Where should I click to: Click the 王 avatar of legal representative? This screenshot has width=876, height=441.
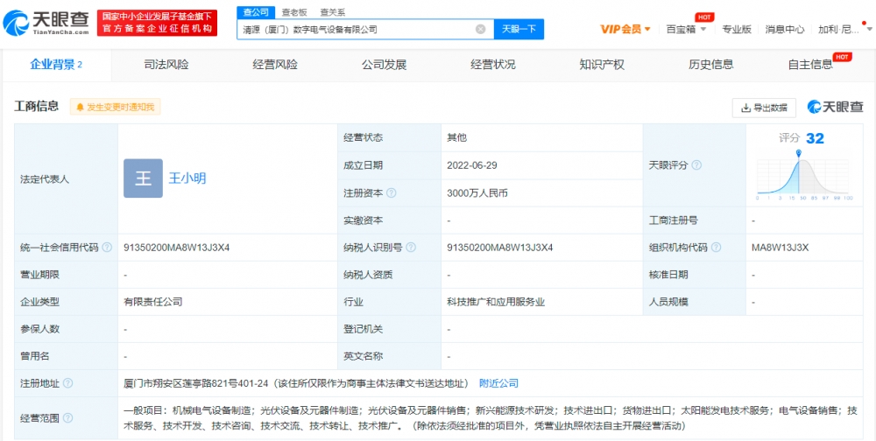click(143, 178)
